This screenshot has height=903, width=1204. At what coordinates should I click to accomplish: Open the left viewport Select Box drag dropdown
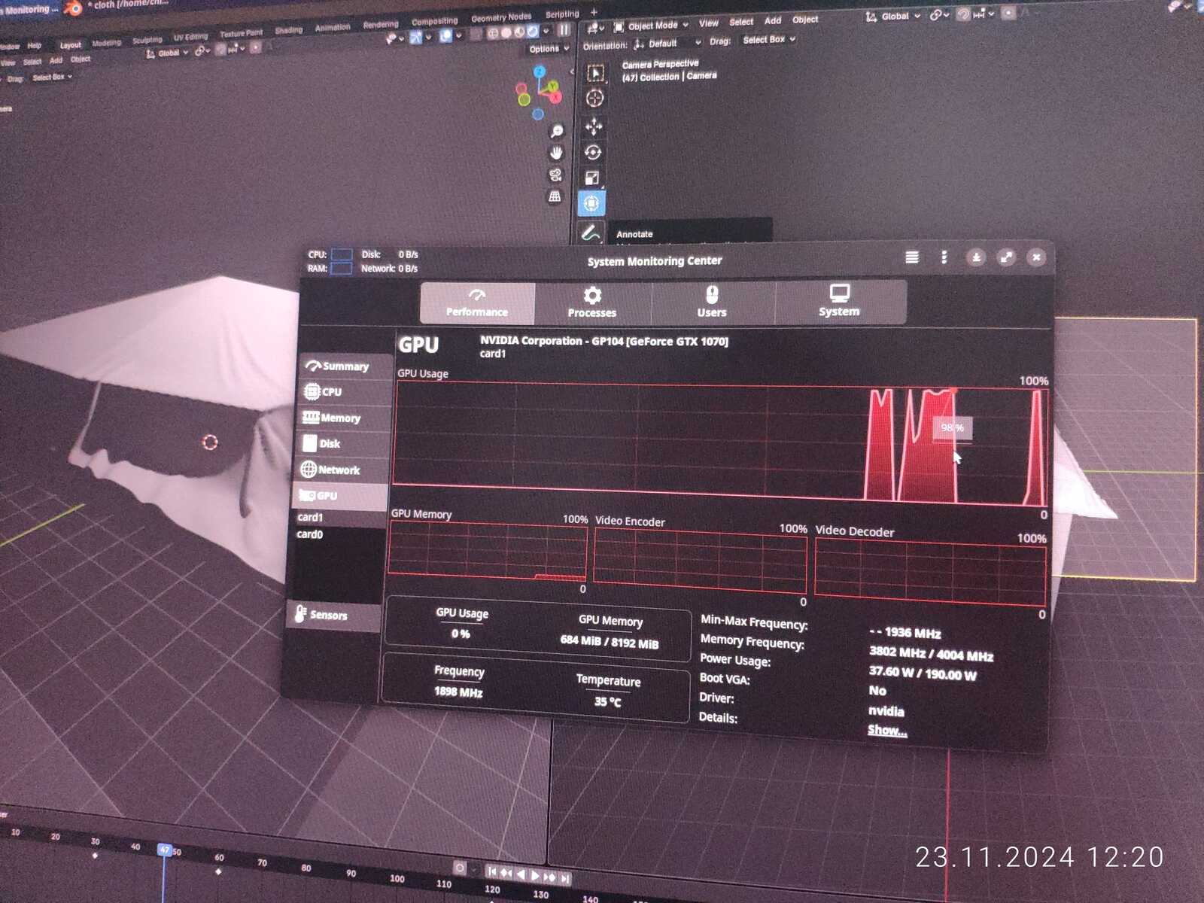click(x=51, y=77)
